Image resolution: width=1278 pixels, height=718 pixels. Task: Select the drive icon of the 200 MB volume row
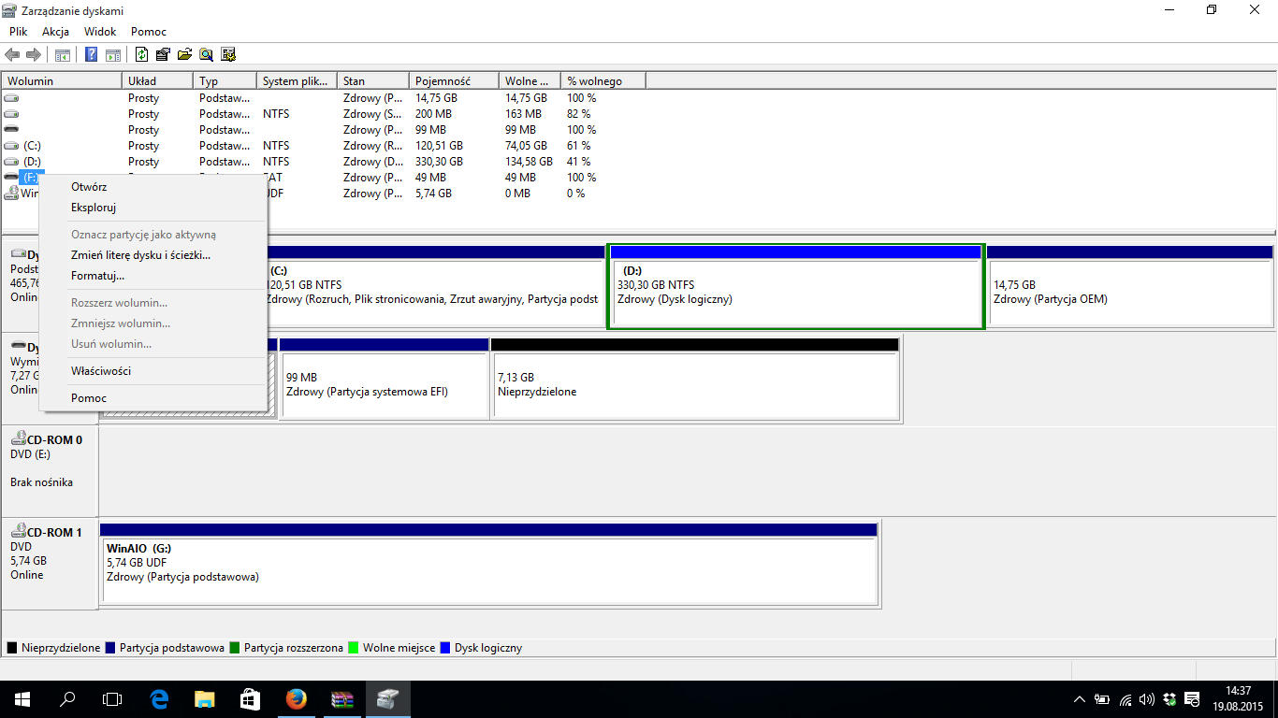(11, 113)
